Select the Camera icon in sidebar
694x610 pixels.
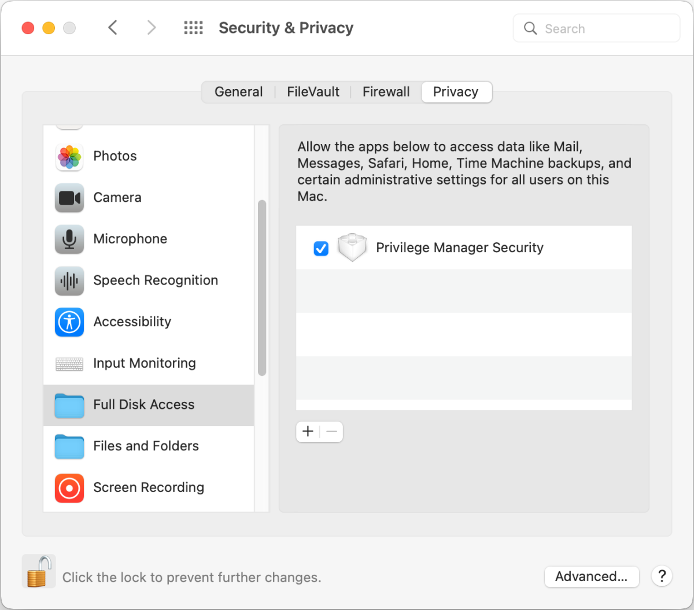click(69, 198)
